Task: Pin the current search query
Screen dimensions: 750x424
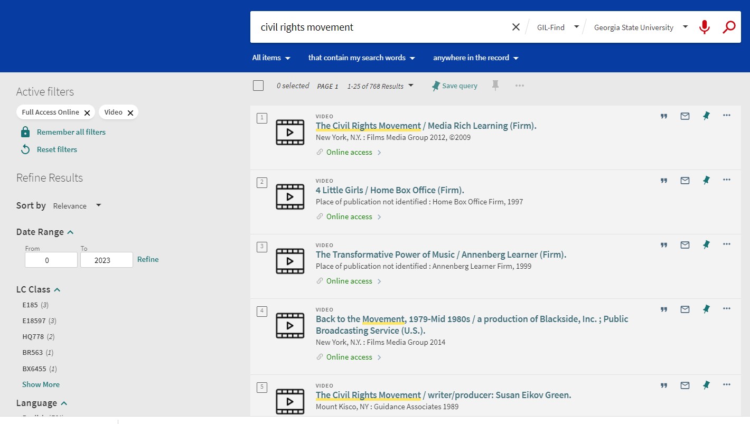Action: coord(495,85)
